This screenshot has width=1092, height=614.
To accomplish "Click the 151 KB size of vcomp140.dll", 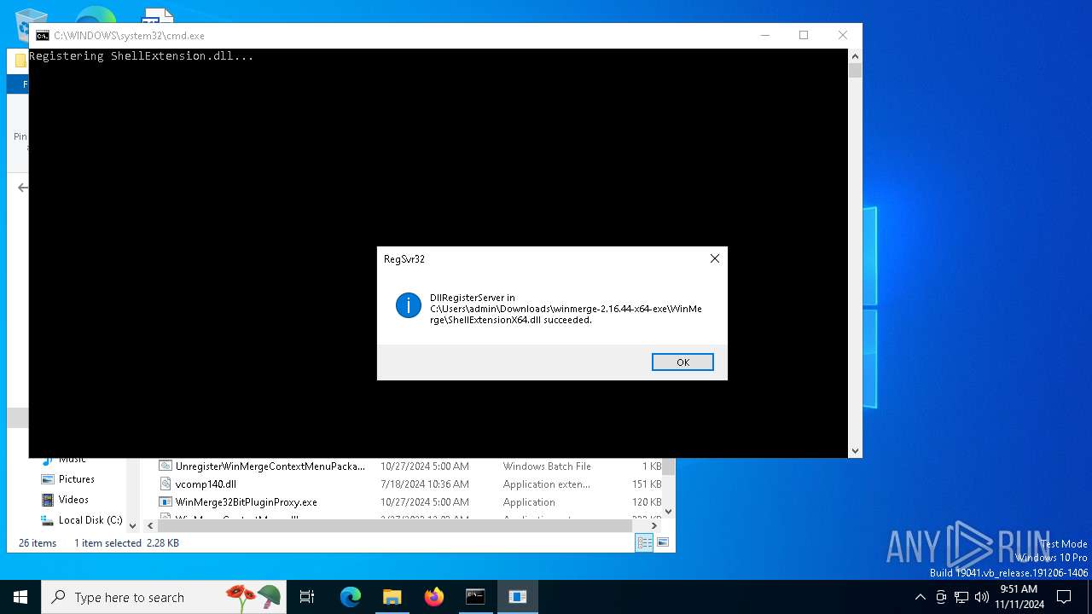I will tap(647, 484).
